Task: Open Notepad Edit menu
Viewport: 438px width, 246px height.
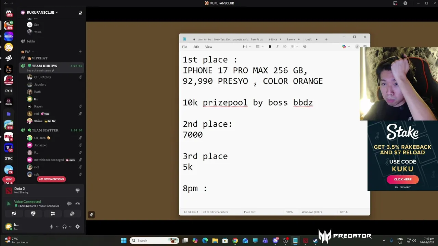Action: point(196,47)
